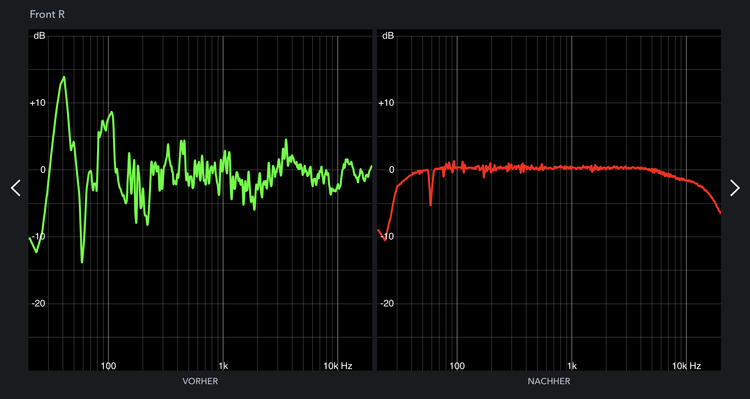Go to next speaker with right arrow
Image resolution: width=750 pixels, height=399 pixels.
point(734,188)
